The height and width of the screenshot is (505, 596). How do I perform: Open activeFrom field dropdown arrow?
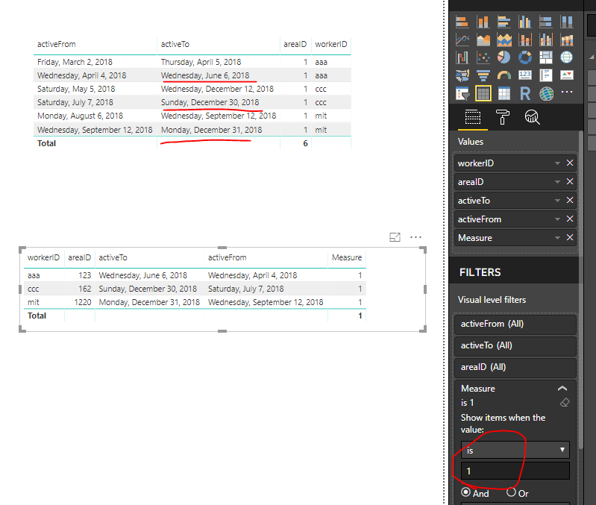point(557,219)
